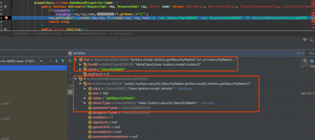Open the debugger settings gear at top right
This screenshot has height=140, width=315.
point(305,39)
